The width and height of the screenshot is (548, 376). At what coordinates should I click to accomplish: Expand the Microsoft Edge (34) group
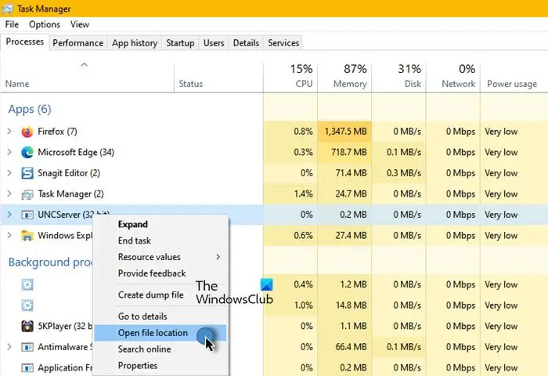(9, 152)
